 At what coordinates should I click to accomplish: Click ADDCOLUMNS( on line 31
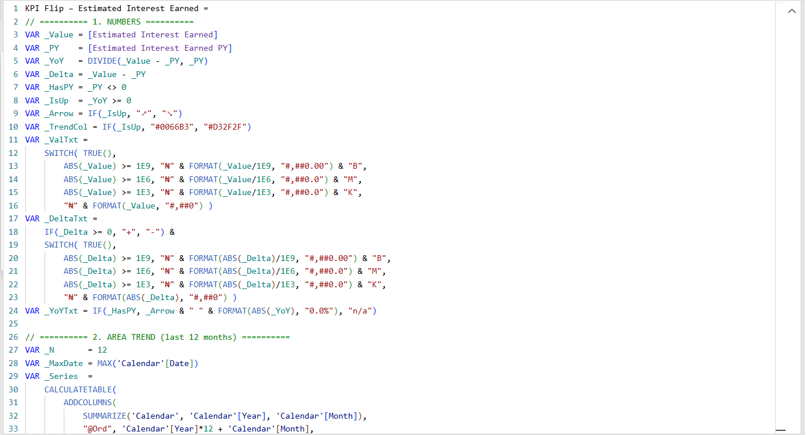[x=90, y=402]
